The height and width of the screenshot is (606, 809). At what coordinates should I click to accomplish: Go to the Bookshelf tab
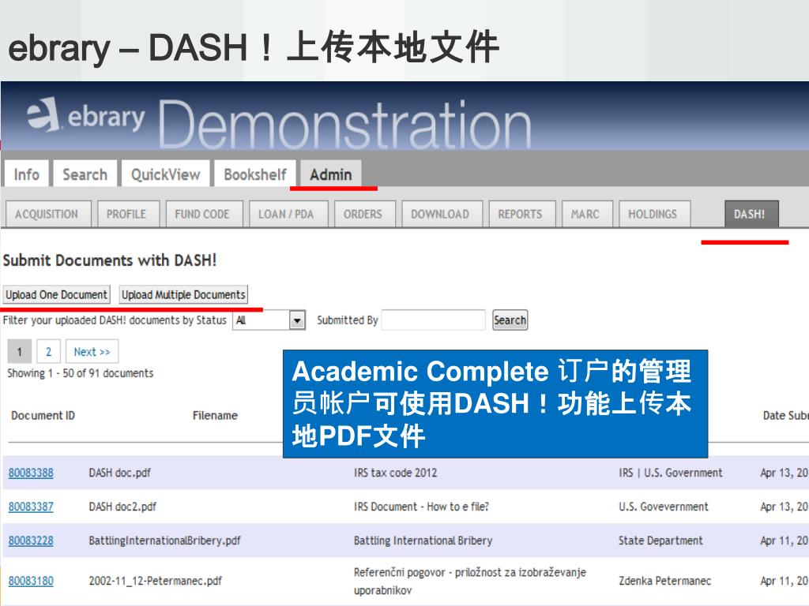(x=255, y=174)
